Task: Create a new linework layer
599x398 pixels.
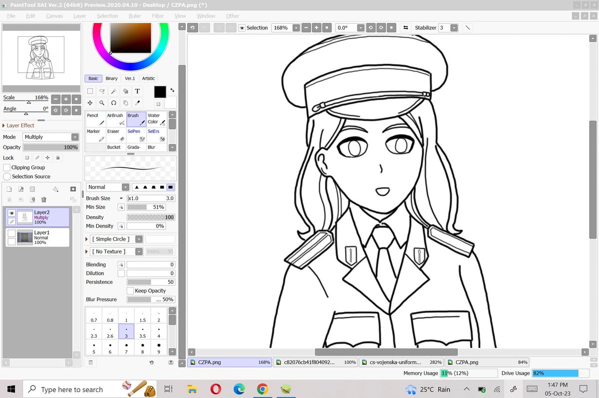Action: tap(21, 189)
